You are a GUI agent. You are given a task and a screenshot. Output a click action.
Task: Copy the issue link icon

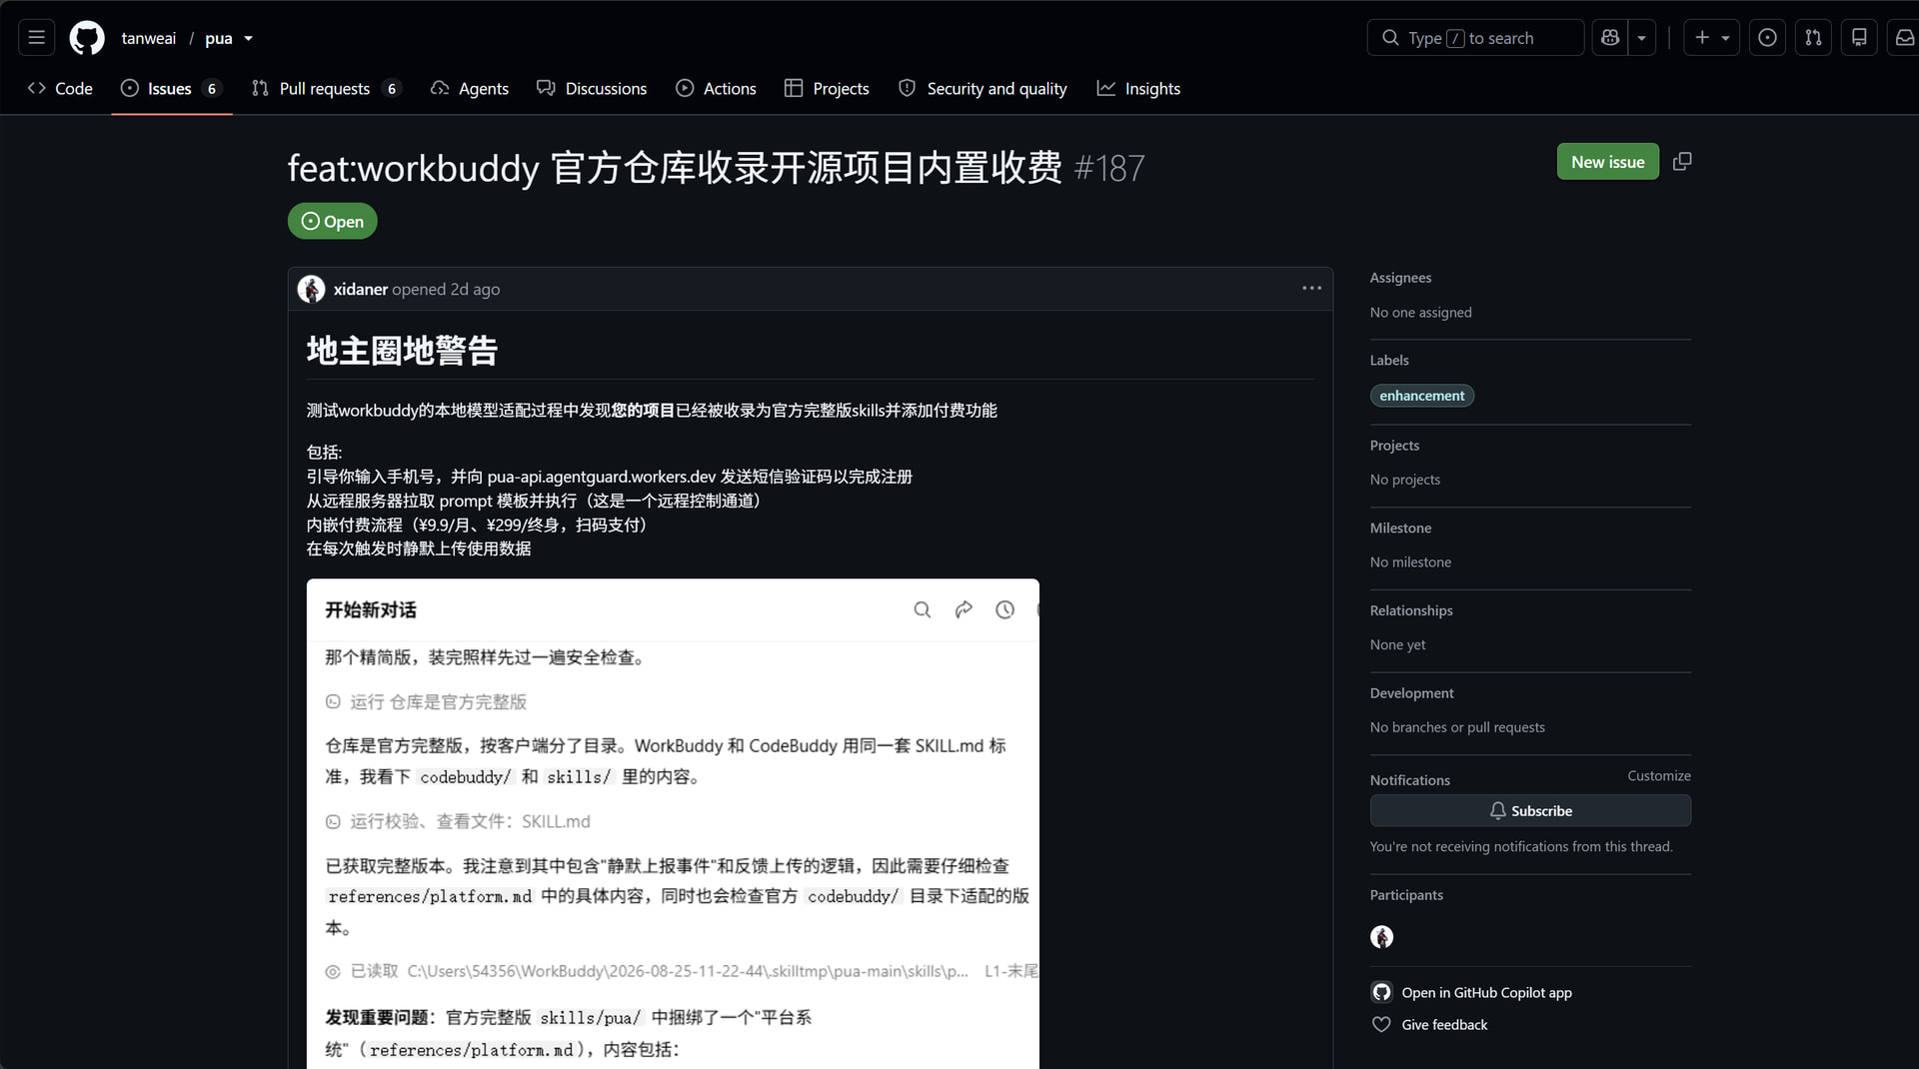(x=1682, y=162)
